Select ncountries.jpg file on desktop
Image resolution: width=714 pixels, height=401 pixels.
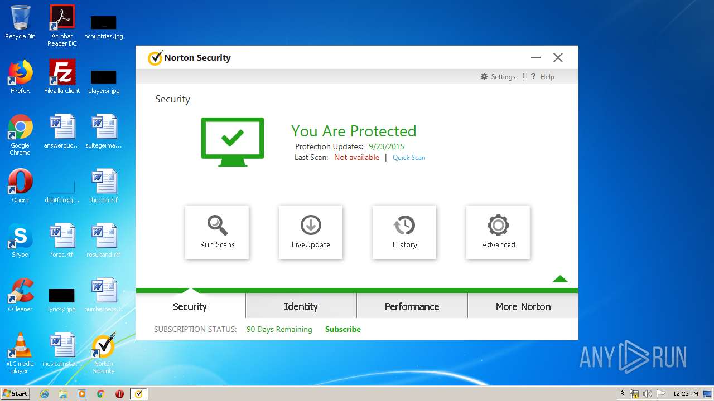[103, 26]
